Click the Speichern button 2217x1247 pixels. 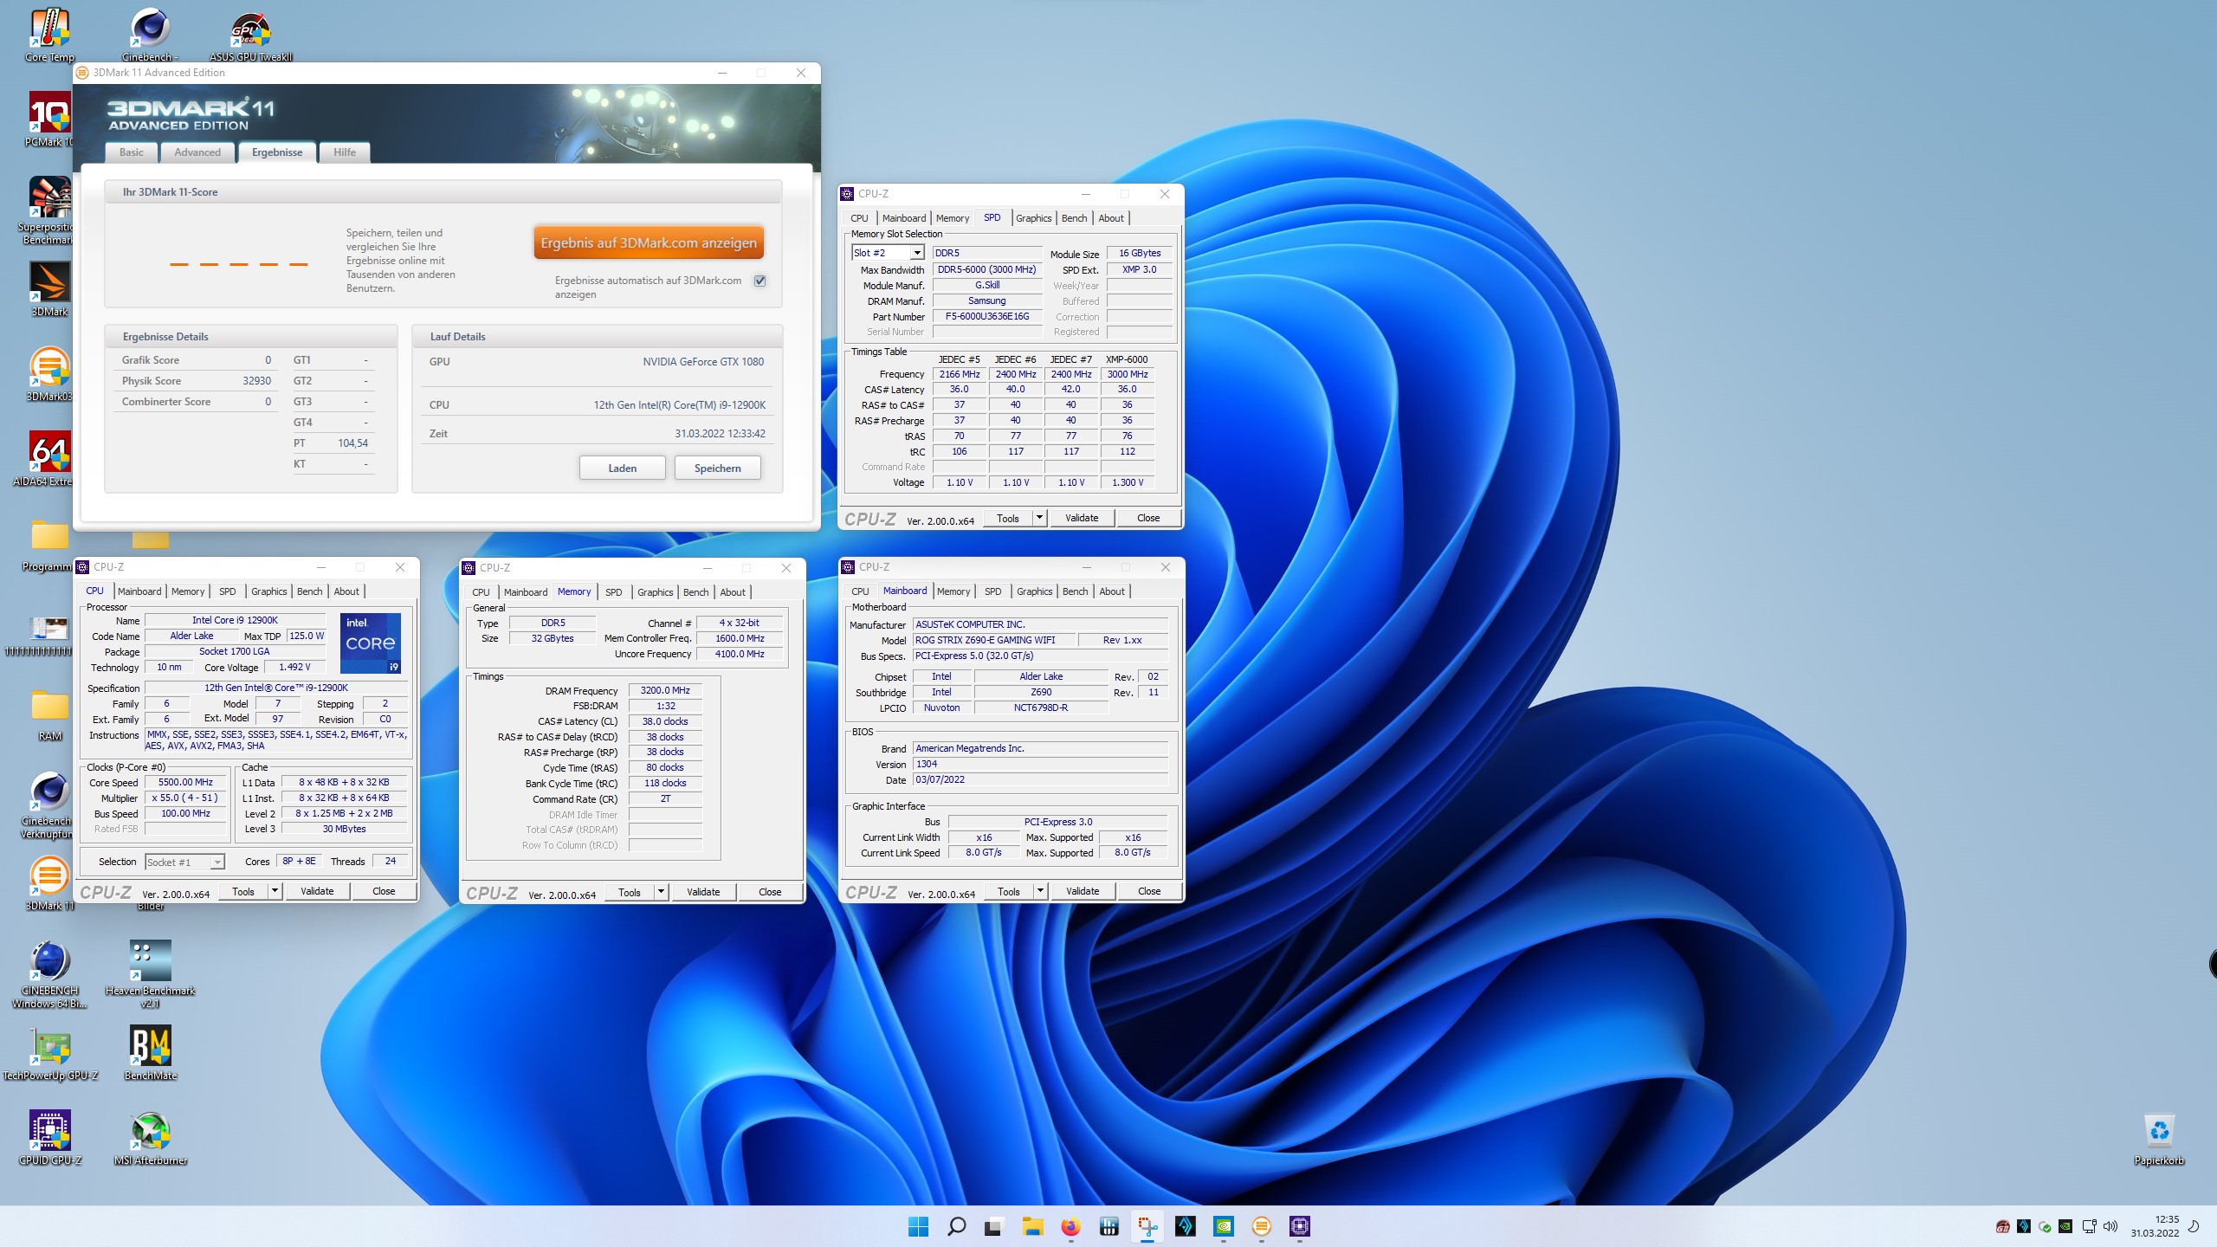717,468
